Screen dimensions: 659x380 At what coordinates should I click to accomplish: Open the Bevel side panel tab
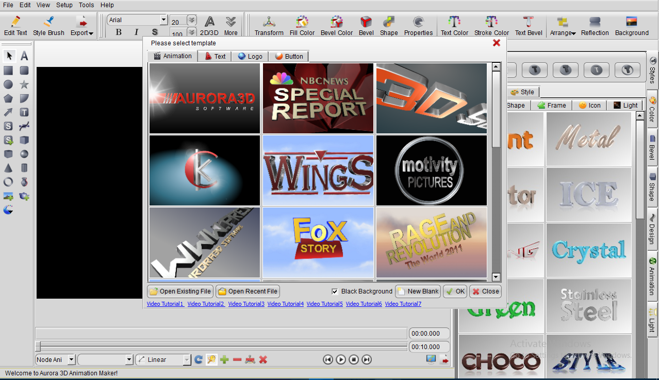click(x=652, y=148)
